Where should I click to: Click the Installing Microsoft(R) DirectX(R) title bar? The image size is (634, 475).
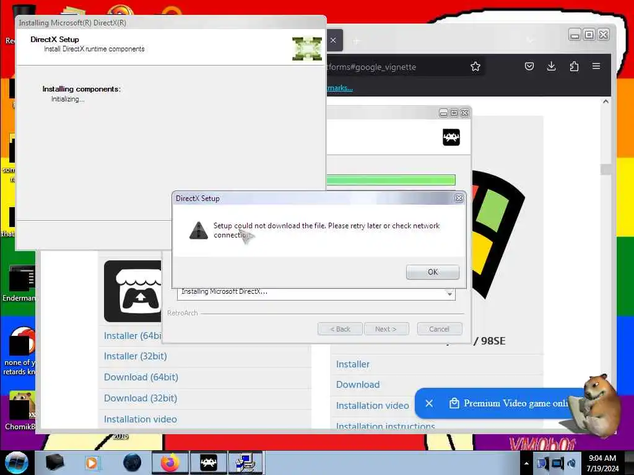[170, 23]
